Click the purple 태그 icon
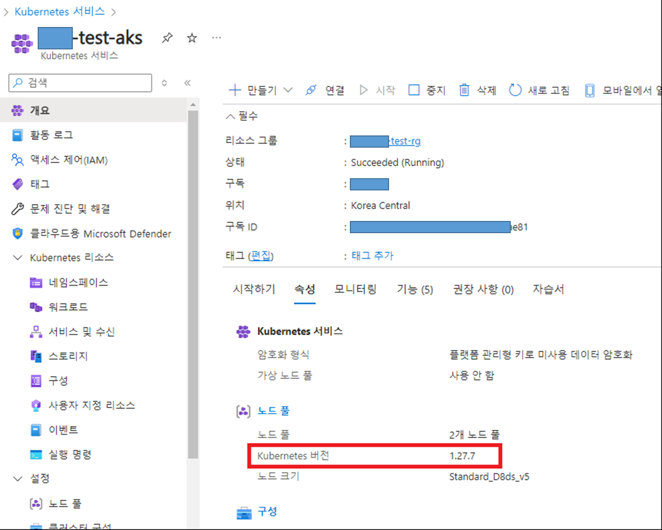Image resolution: width=662 pixels, height=530 pixels. point(17,184)
